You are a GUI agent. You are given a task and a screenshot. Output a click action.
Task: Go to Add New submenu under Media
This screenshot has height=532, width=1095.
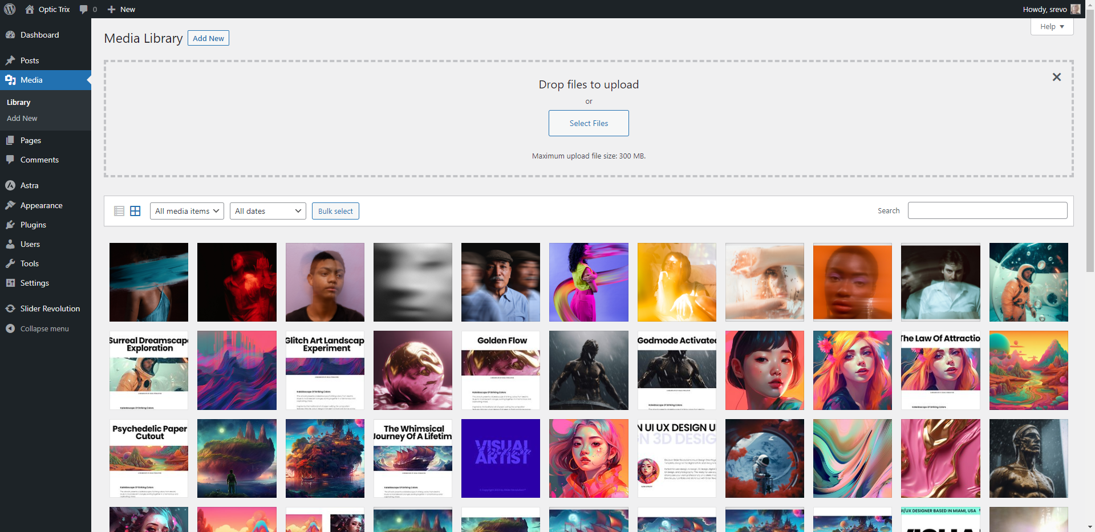[22, 118]
